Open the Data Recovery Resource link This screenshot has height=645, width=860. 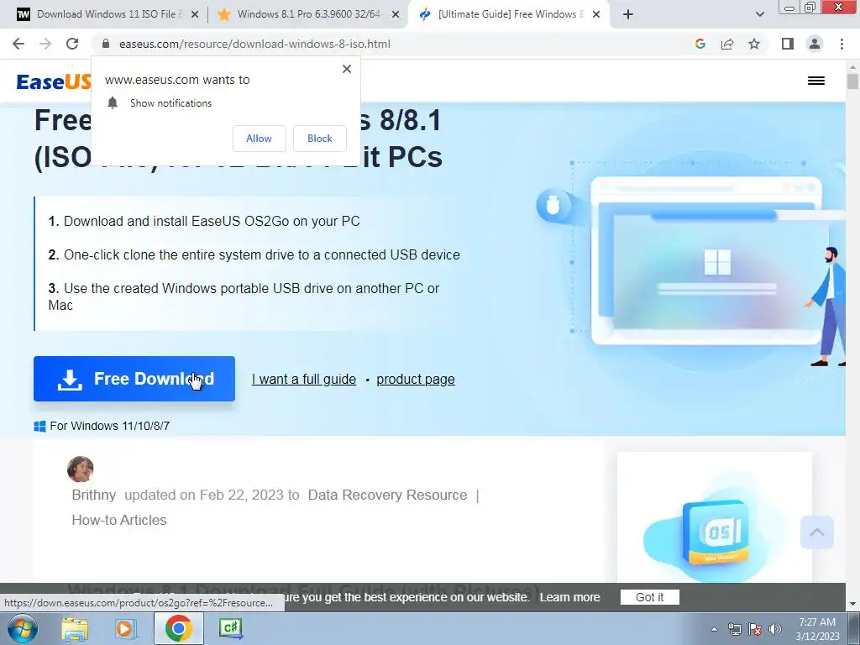[387, 495]
